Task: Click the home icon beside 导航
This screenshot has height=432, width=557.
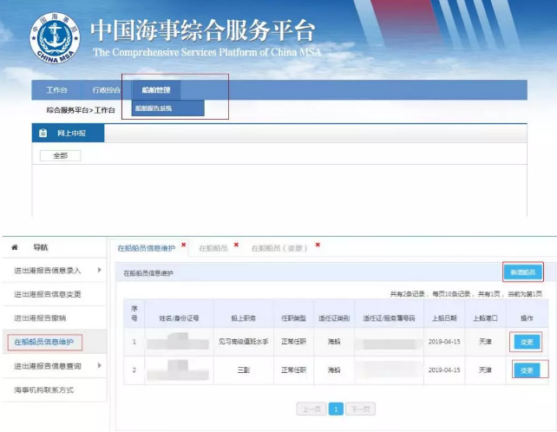Action: 15,247
